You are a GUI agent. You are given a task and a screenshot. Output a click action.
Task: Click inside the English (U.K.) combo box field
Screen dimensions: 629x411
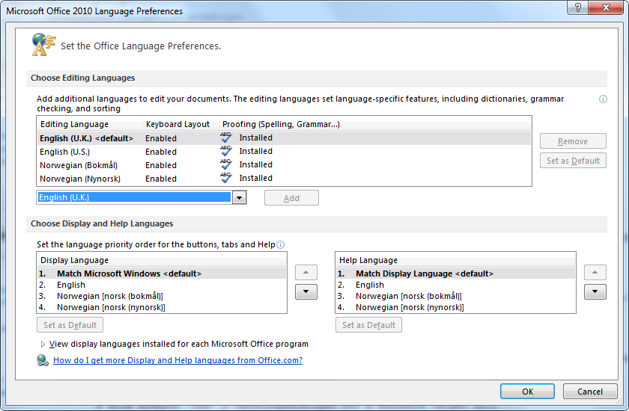point(133,198)
